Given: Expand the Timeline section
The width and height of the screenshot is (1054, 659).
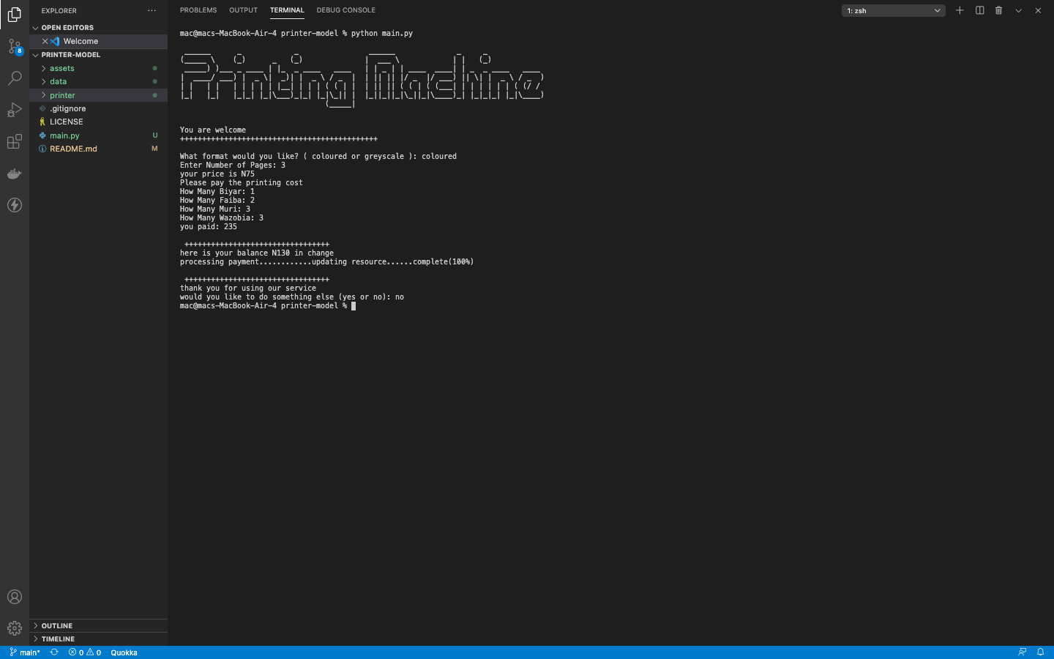Looking at the screenshot, I should [x=98, y=639].
